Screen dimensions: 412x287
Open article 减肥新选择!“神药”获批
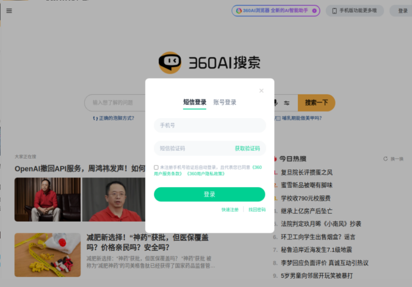pos(147,243)
